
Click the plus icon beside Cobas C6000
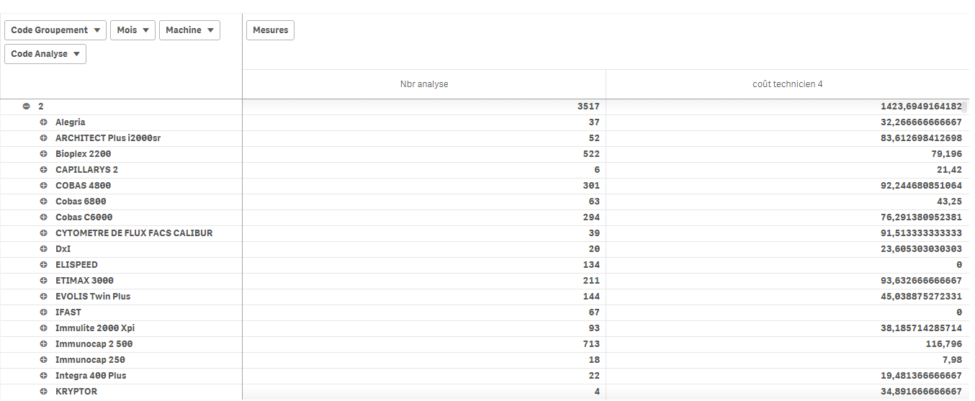pyautogui.click(x=44, y=217)
